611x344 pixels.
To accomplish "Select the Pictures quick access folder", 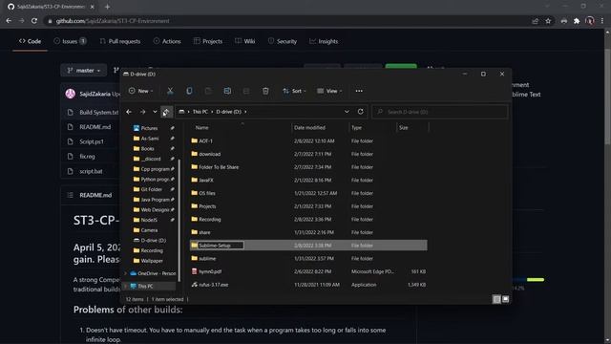I will tap(150, 128).
